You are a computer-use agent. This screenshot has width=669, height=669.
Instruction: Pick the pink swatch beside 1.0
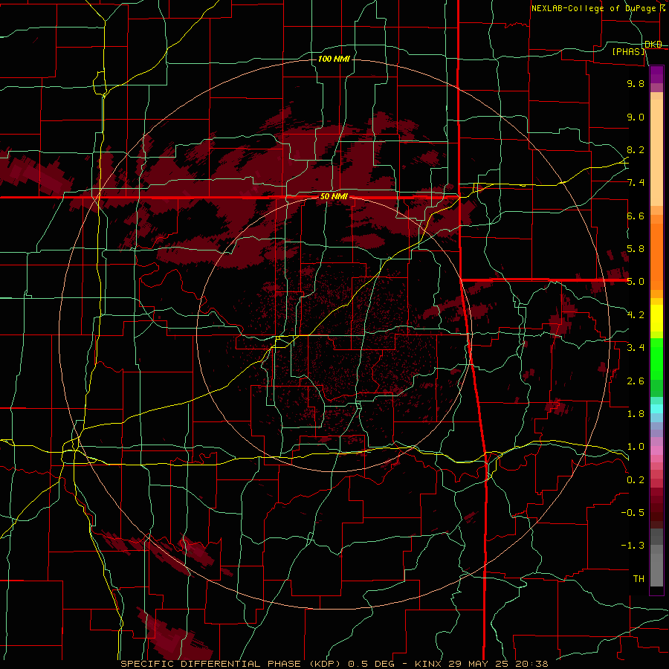click(656, 450)
